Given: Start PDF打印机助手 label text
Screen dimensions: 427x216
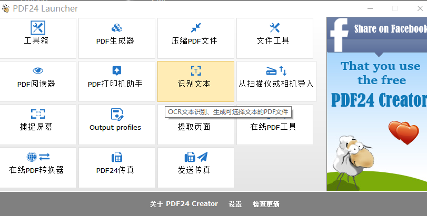Looking at the screenshot, I should (115, 84).
